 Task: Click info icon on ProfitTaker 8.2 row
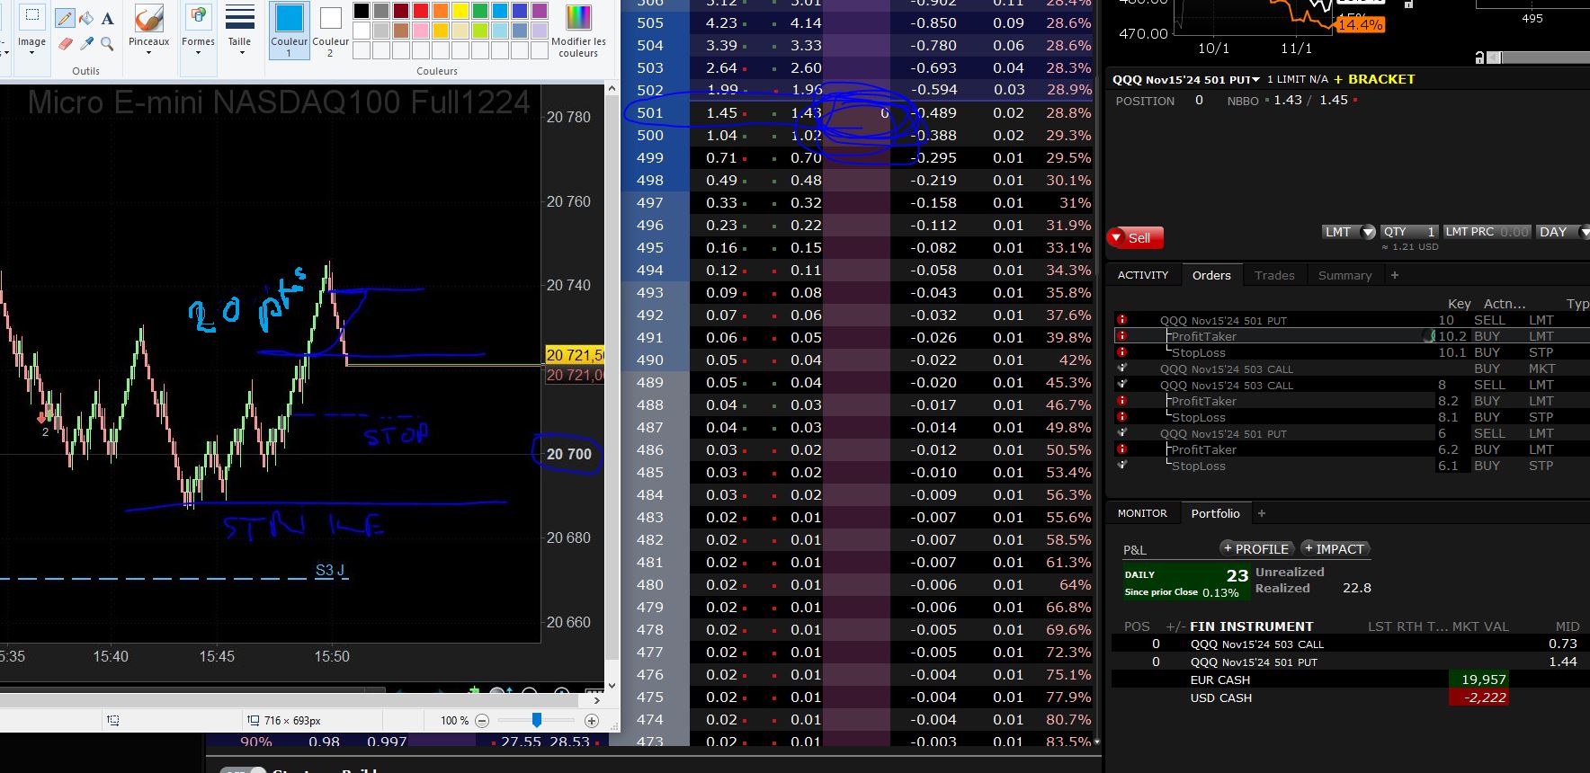(x=1121, y=401)
